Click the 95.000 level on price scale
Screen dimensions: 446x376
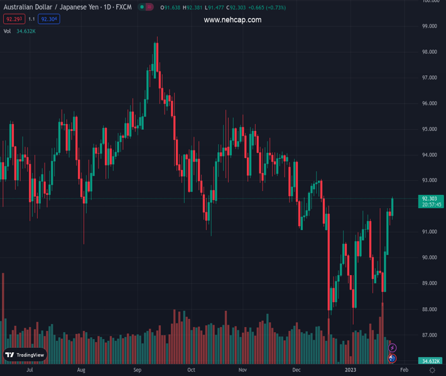(x=430, y=129)
